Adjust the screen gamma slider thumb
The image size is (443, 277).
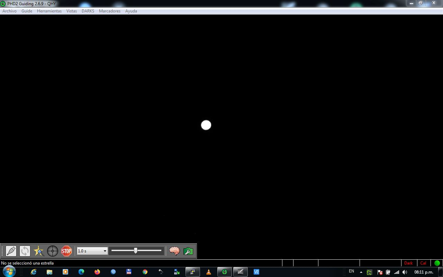click(x=136, y=251)
